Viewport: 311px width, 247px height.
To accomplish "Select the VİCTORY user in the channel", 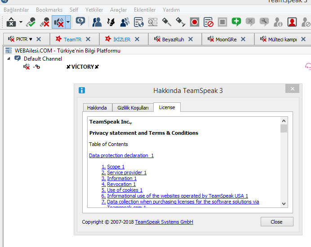I will point(83,66).
